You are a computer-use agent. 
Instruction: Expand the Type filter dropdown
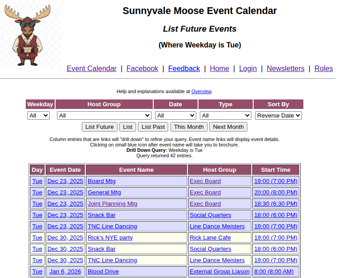tap(225, 116)
